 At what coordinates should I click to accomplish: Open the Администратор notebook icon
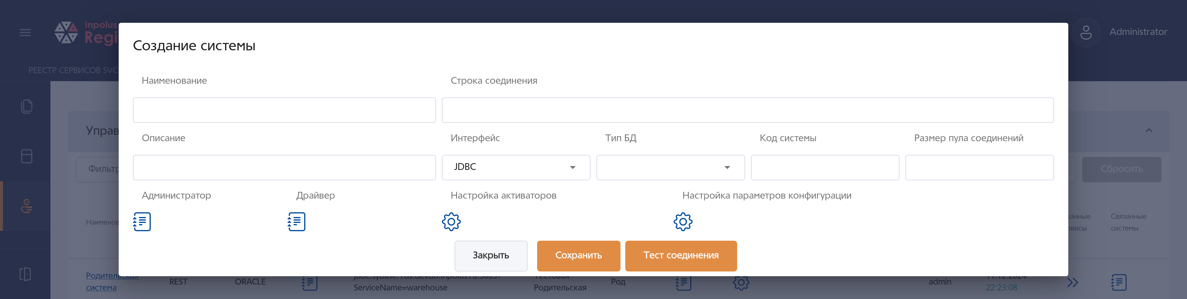(142, 222)
